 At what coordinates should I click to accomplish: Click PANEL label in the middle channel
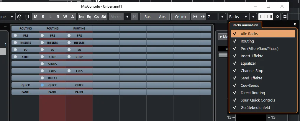(53, 92)
